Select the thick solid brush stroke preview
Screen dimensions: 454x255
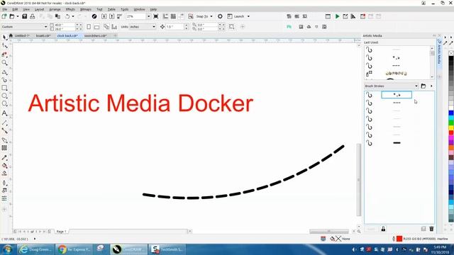click(397, 143)
